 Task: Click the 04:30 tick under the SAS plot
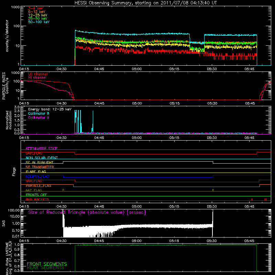pos(62,241)
